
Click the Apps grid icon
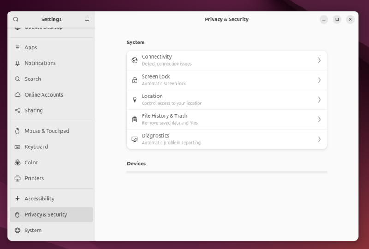click(x=18, y=48)
